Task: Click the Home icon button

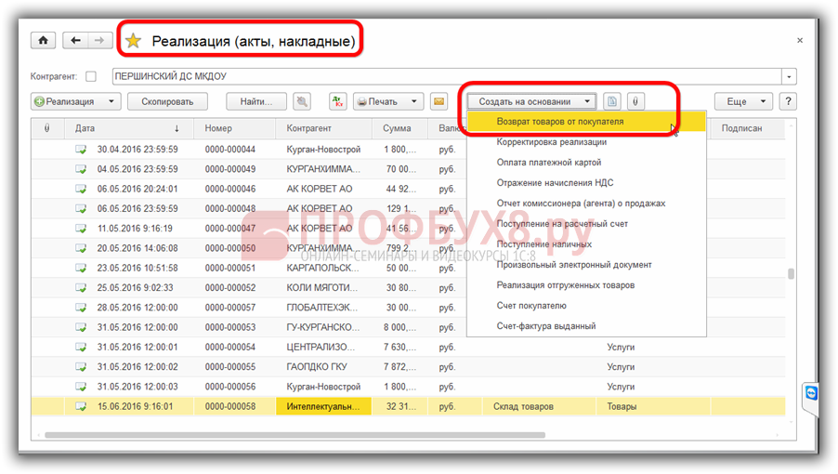Action: pyautogui.click(x=43, y=41)
